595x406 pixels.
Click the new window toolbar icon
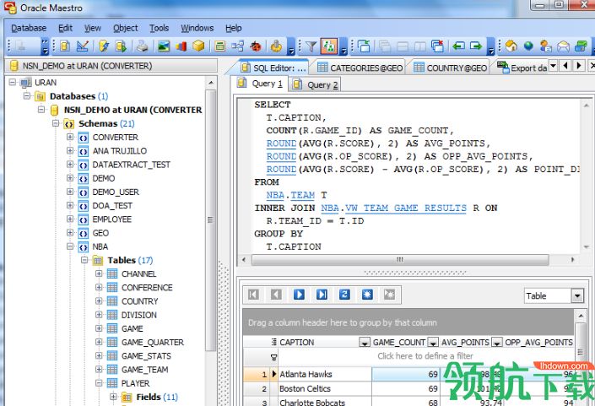pyautogui.click(x=364, y=46)
